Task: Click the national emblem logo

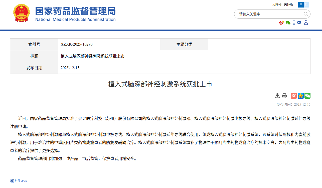Action: (21, 13)
